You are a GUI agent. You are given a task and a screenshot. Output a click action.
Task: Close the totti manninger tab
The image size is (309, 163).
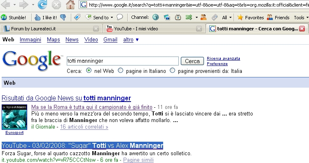click(x=302, y=29)
